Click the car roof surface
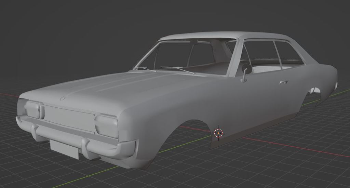This screenshot has width=350, height=188. coord(223,36)
